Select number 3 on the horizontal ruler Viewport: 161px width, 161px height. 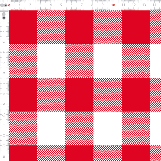pyautogui.click(x=40, y=5)
